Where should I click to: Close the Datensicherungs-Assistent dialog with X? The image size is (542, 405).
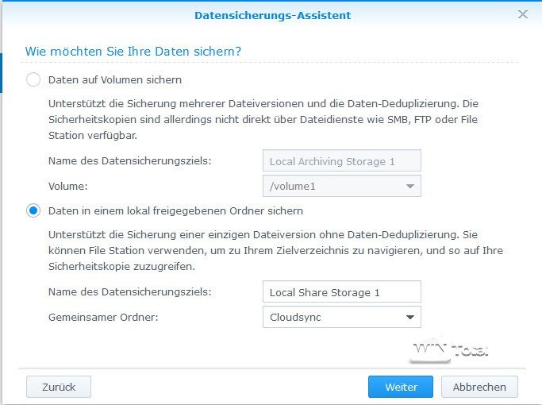(523, 14)
